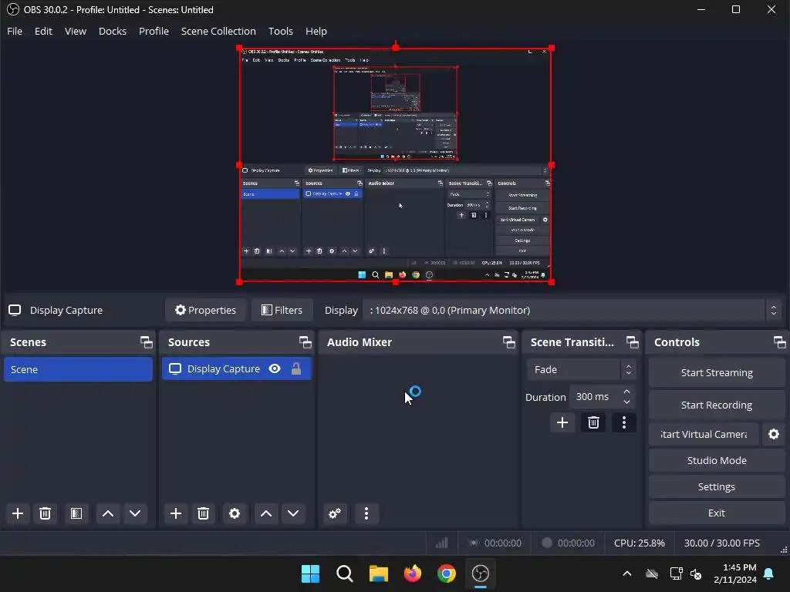Open the Docks menu
The image size is (790, 592).
click(113, 31)
